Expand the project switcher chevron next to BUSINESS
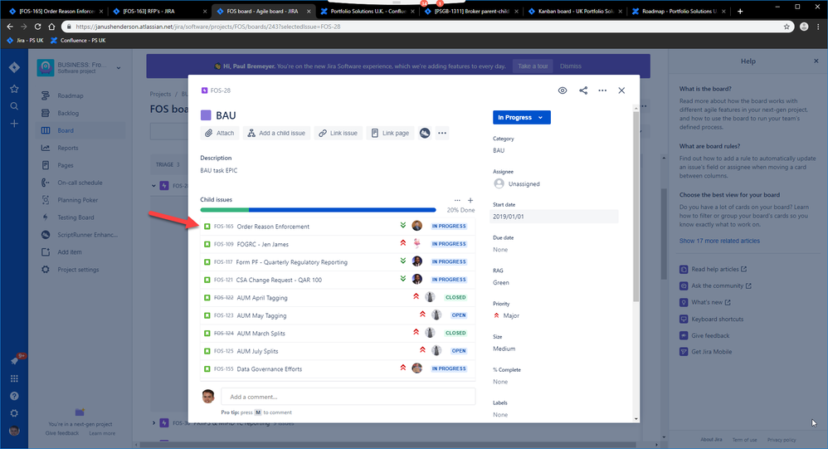The image size is (828, 449). point(119,67)
